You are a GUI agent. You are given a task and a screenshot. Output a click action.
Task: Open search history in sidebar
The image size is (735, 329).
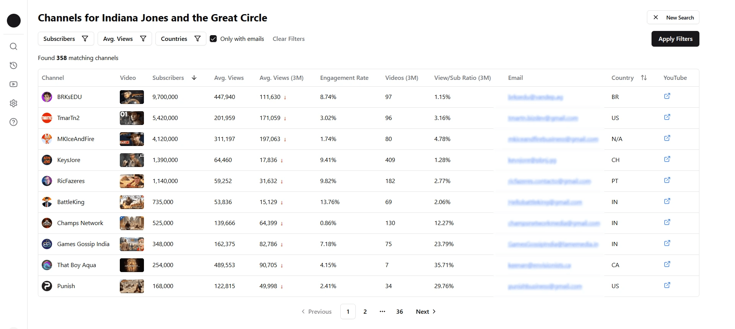pos(13,65)
